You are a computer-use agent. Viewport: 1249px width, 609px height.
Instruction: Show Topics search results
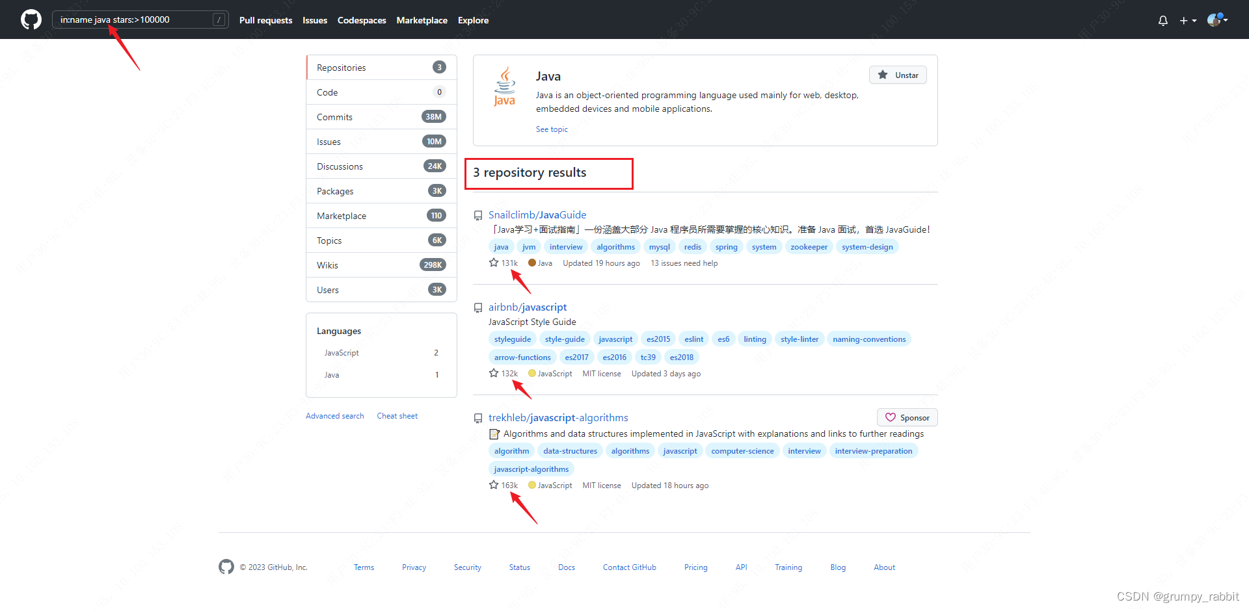tap(381, 240)
